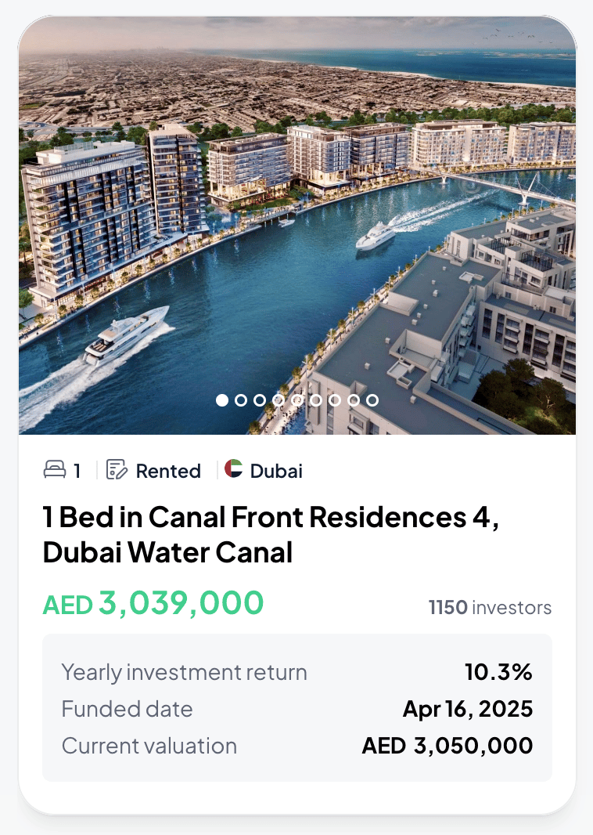This screenshot has width=593, height=835.
Task: Click the Rented contract document icon
Action: [x=117, y=470]
